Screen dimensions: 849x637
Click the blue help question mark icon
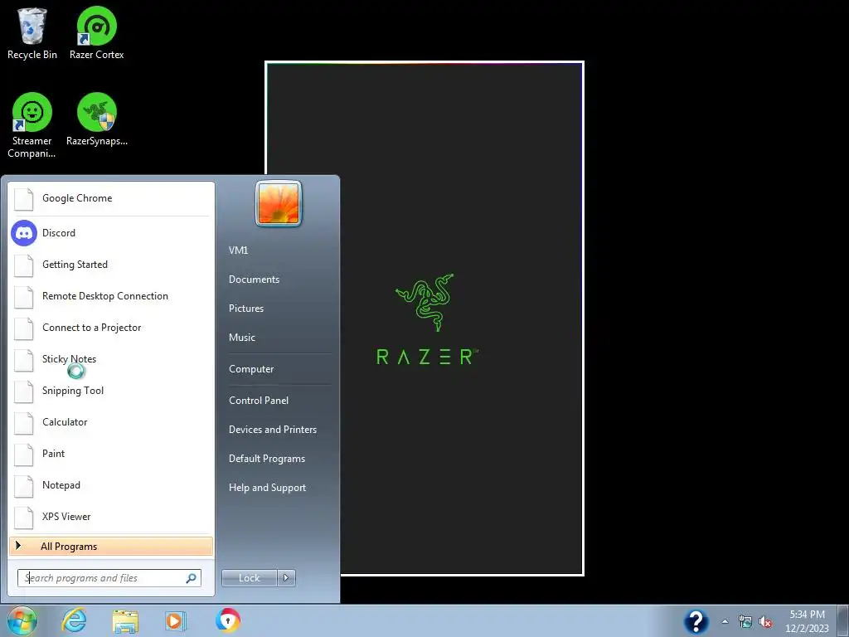pos(696,621)
